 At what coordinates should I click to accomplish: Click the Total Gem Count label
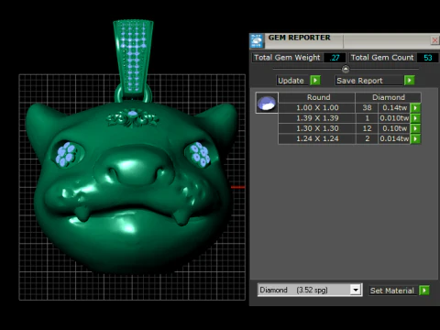pos(382,58)
